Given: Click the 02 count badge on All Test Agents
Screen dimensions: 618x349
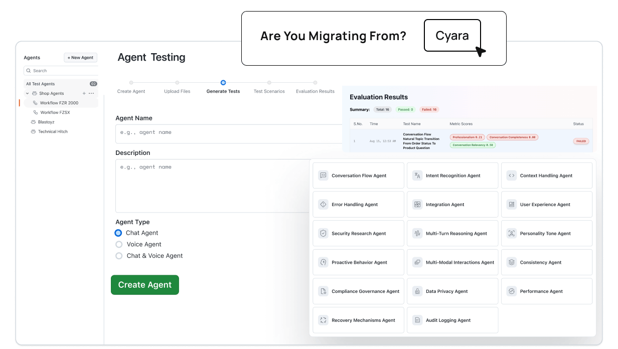Looking at the screenshot, I should [93, 84].
